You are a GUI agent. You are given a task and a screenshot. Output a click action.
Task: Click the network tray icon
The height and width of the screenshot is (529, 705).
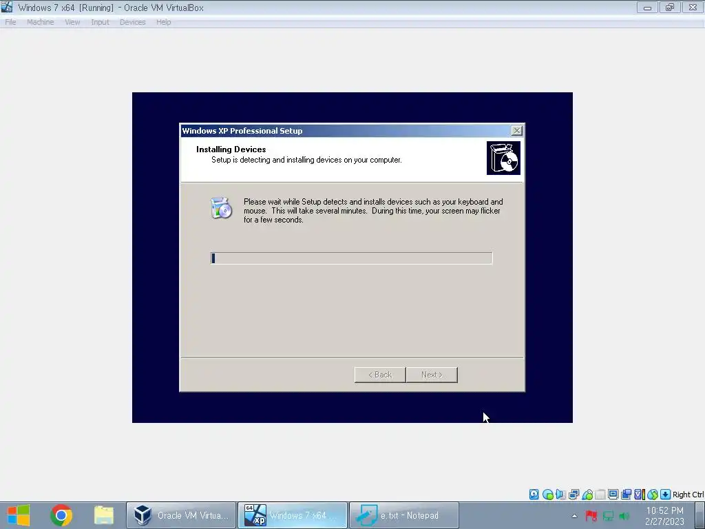[x=608, y=516]
